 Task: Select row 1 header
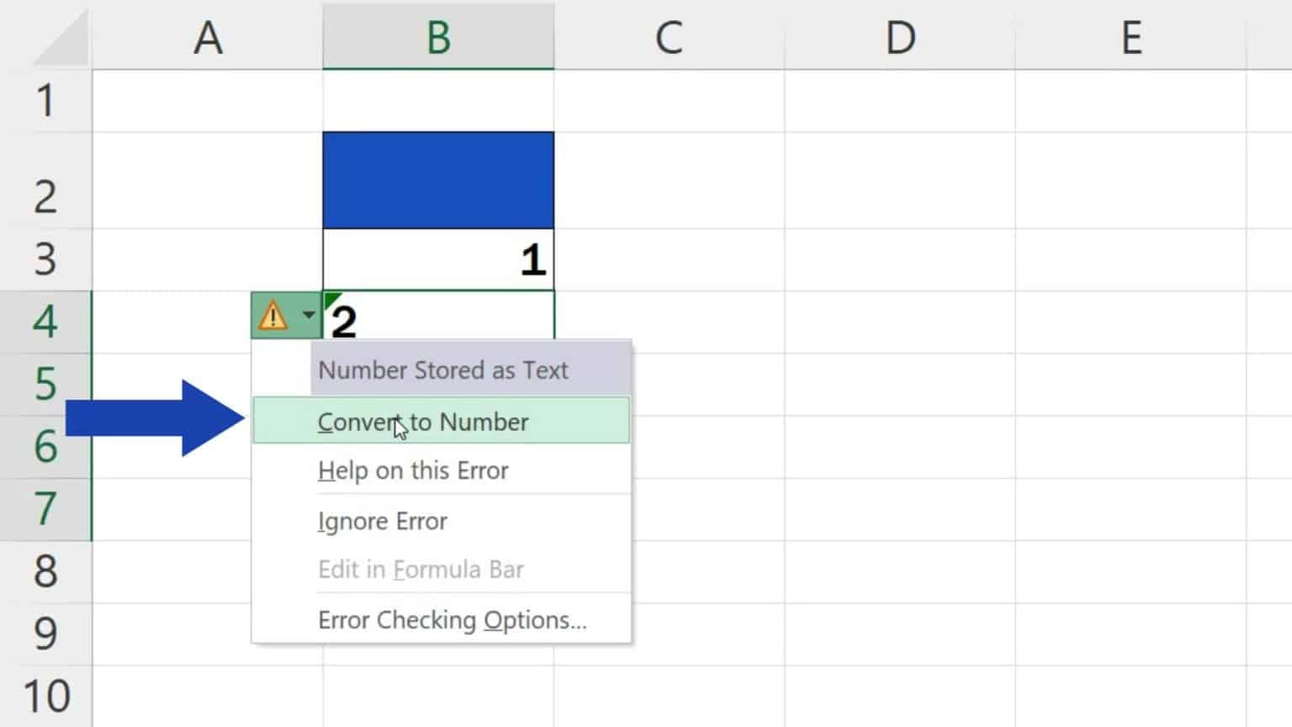(45, 100)
